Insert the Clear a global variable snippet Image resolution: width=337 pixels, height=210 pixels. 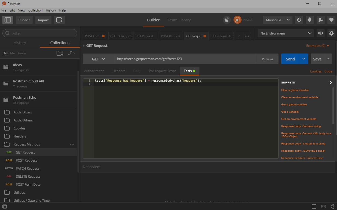tap(295, 90)
